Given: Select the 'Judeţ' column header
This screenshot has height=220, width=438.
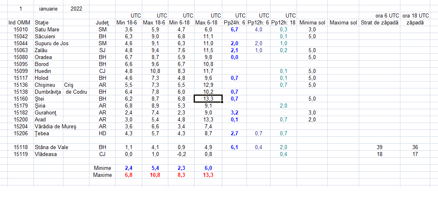Looking at the screenshot, I should click(x=102, y=22).
